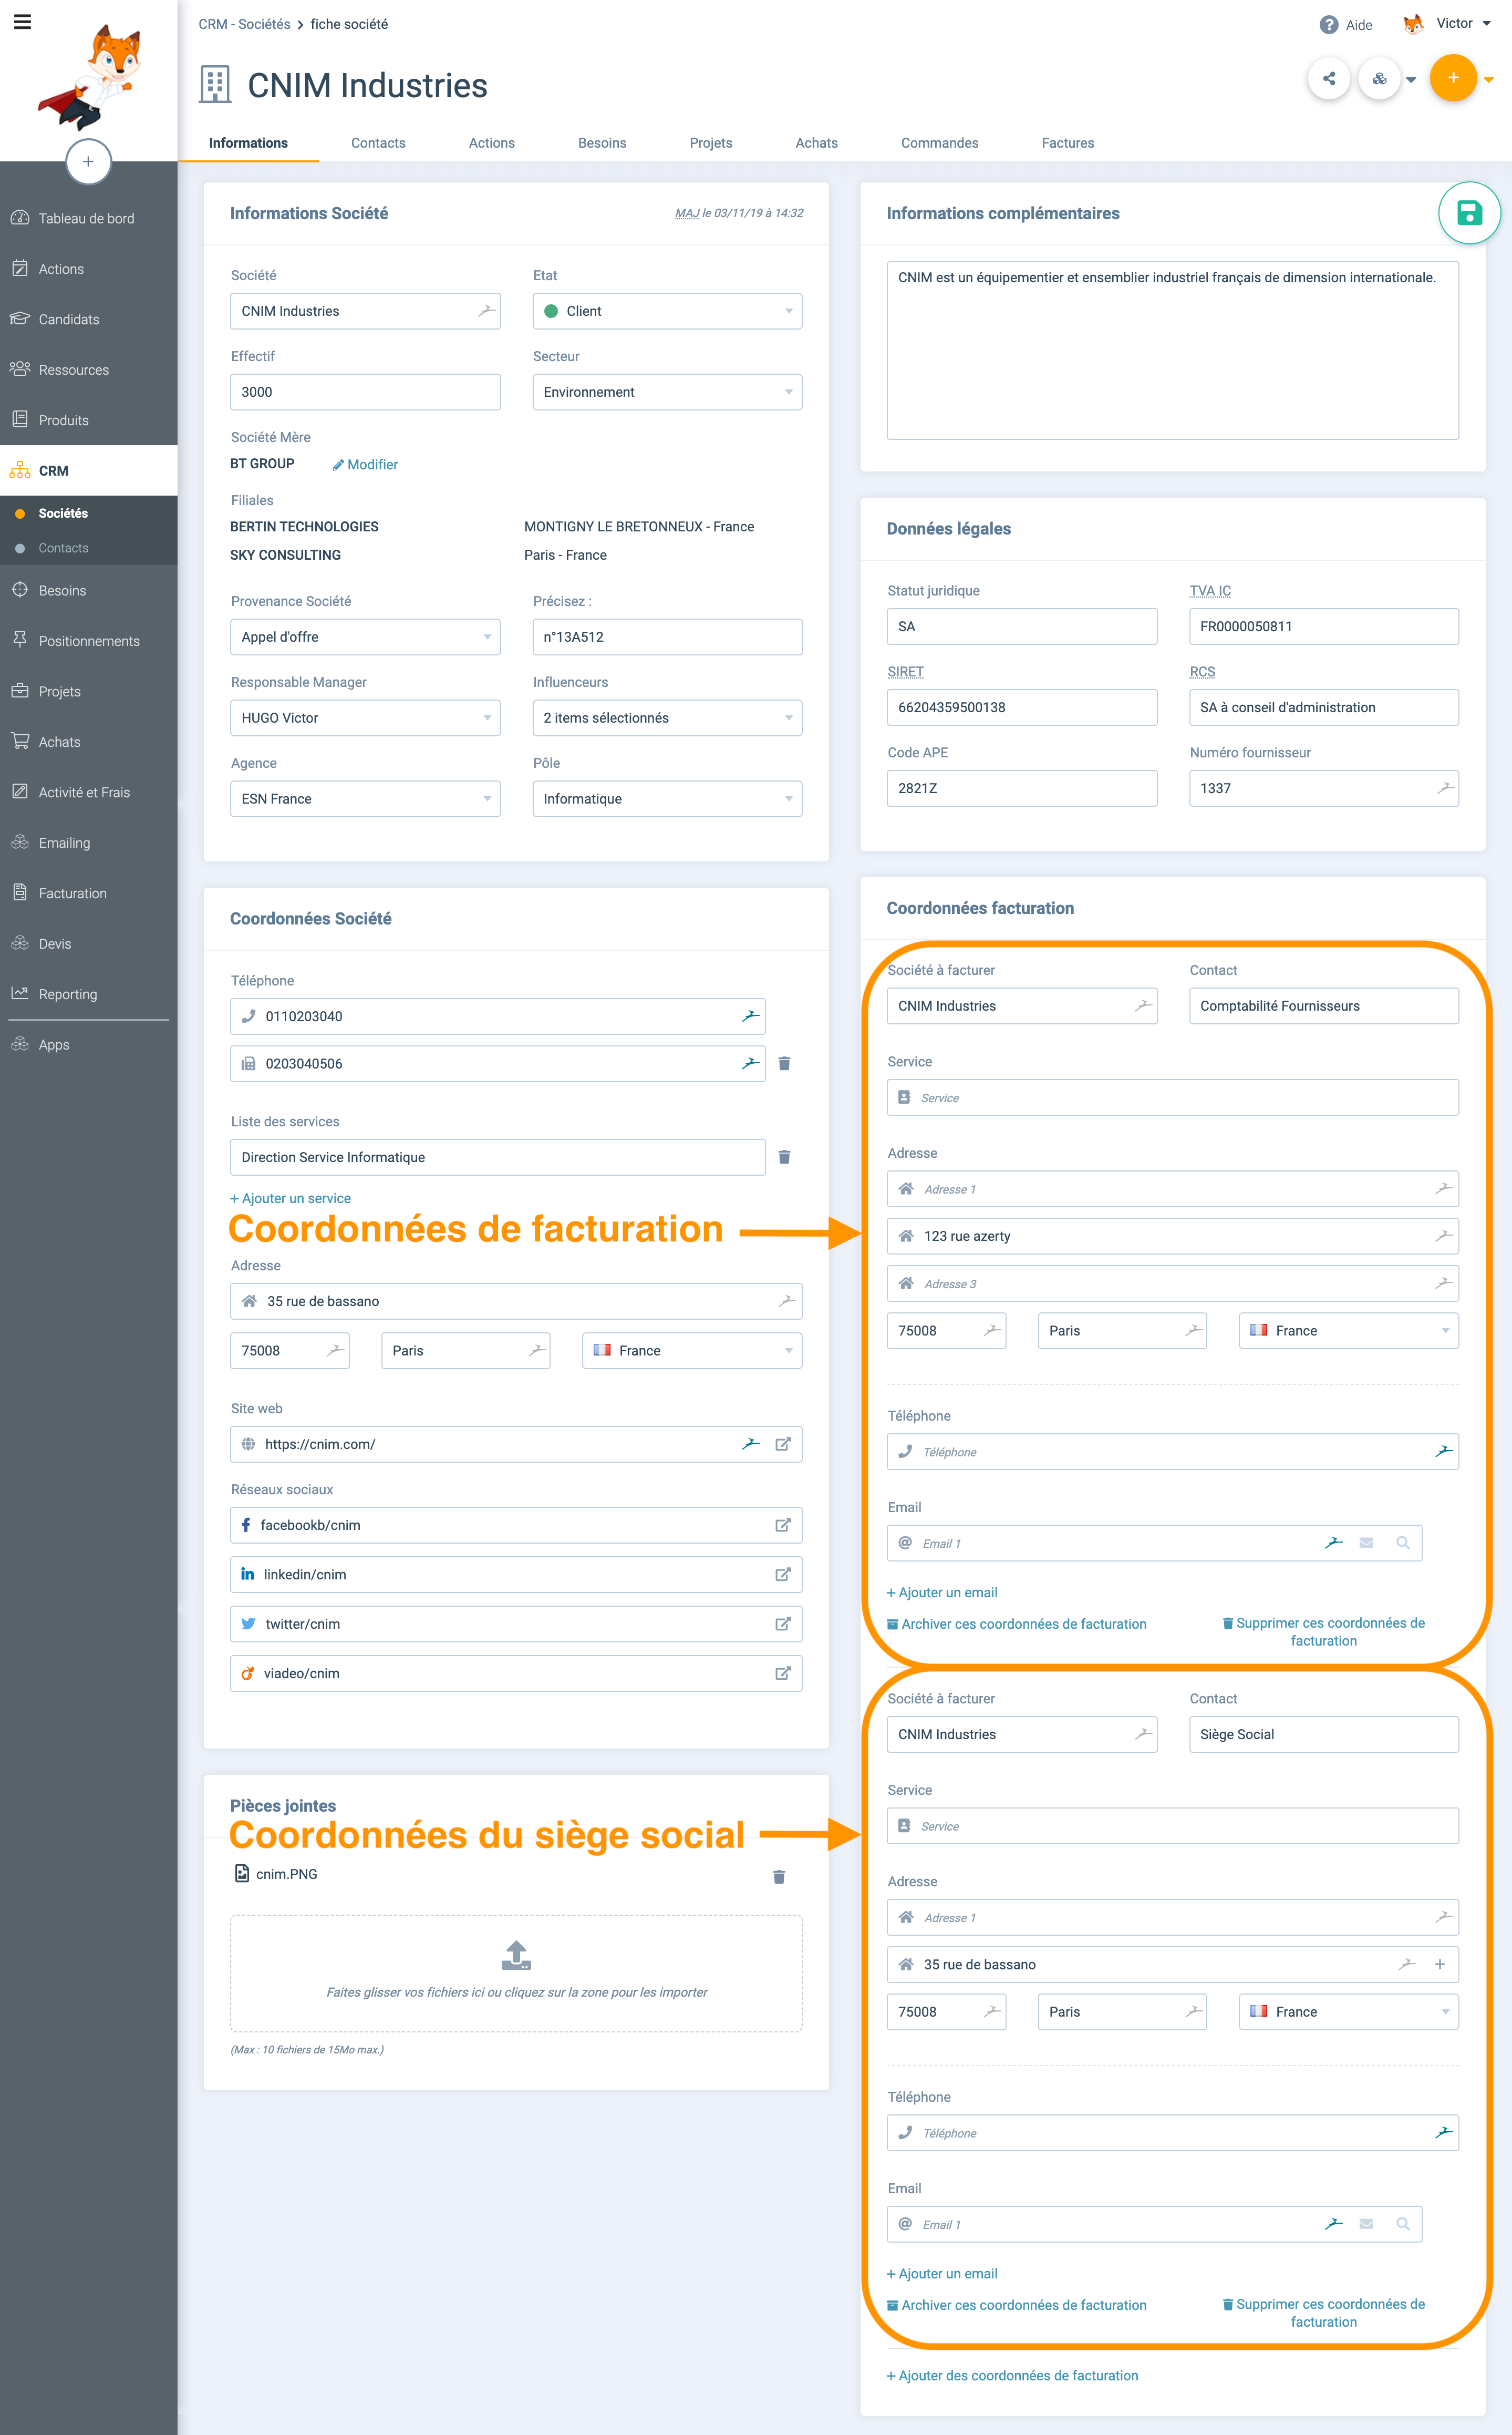Screen dimensions: 1512x2435
Task: Open the Secteur dropdown showing Environnement
Action: pyautogui.click(x=667, y=392)
